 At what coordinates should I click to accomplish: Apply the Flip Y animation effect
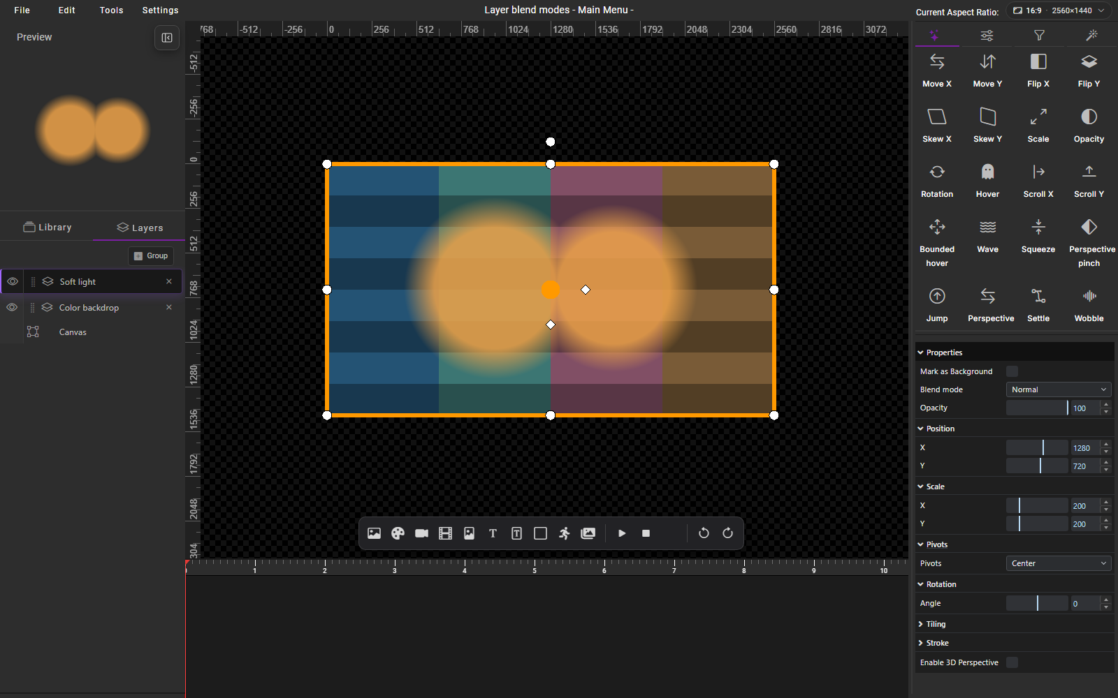click(x=1089, y=70)
